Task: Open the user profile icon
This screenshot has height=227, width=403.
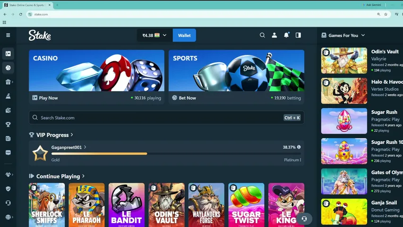Action: [274, 35]
